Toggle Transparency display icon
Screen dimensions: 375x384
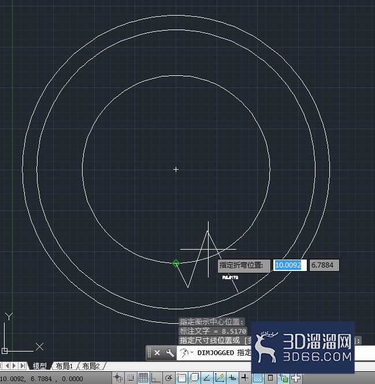(257, 378)
